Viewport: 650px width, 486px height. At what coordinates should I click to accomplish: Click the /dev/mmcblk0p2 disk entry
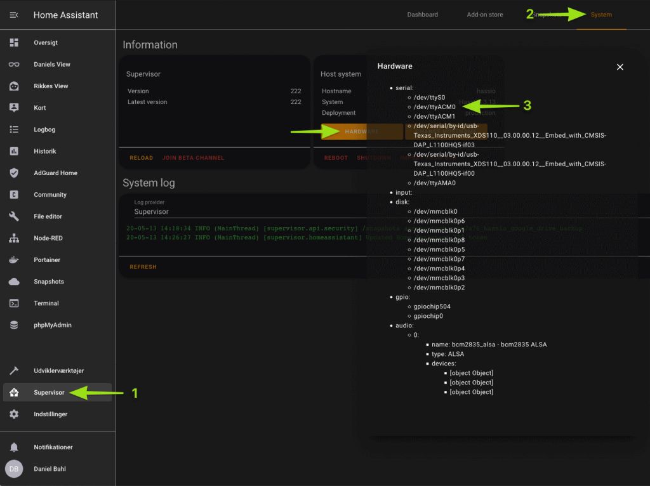pos(439,288)
